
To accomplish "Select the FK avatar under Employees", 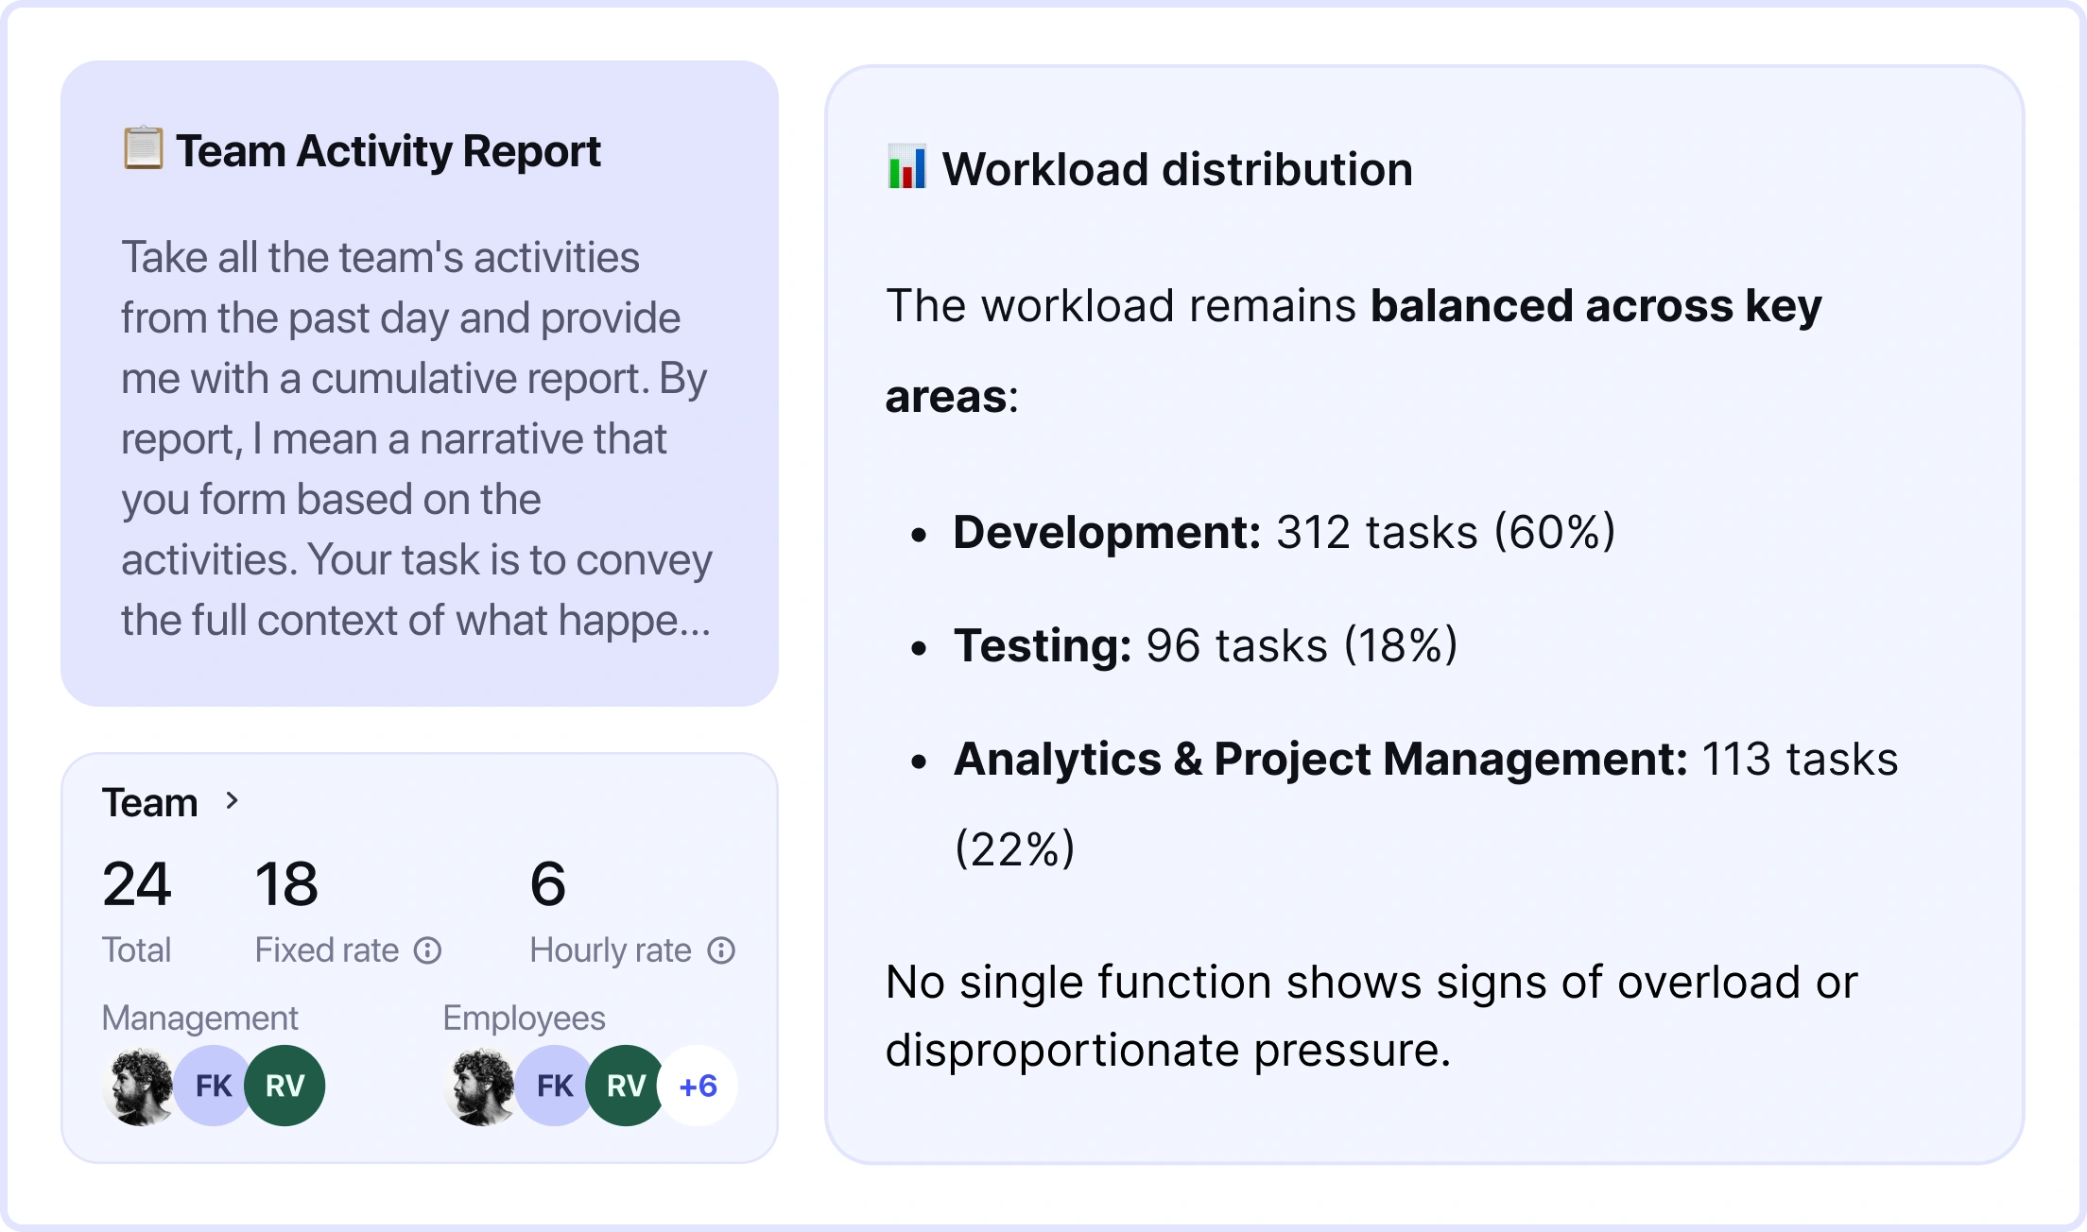I will 554,1086.
